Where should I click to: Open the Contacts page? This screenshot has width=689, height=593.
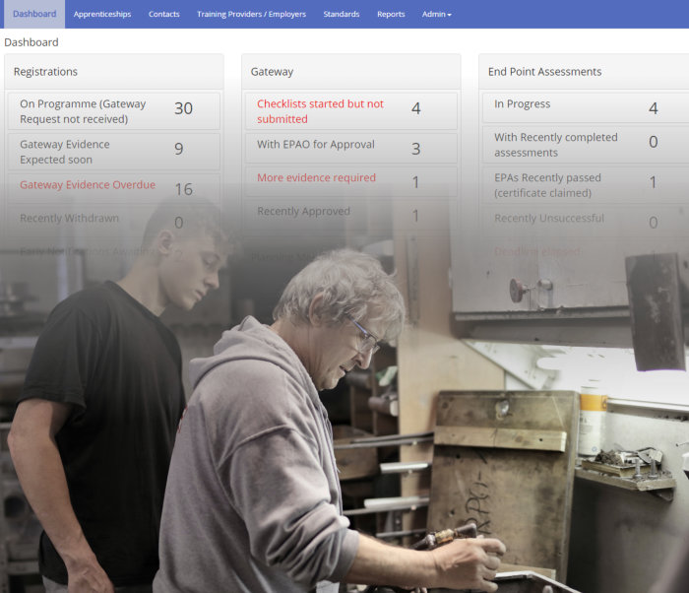[x=164, y=14]
